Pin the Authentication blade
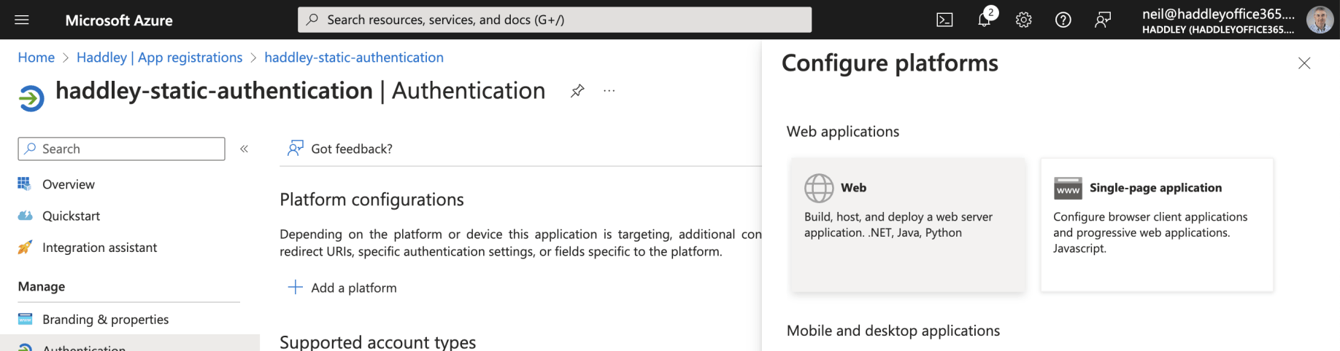 (x=577, y=91)
